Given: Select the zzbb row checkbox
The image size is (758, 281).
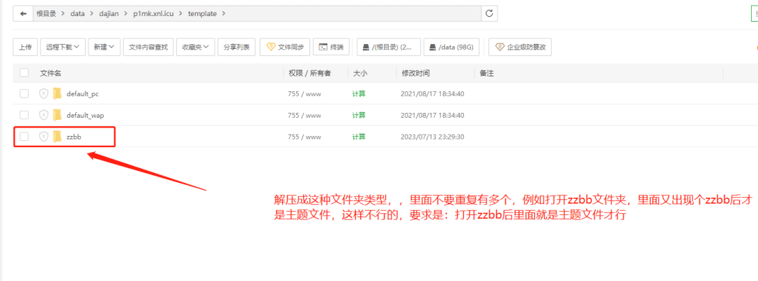Looking at the screenshot, I should 25,137.
